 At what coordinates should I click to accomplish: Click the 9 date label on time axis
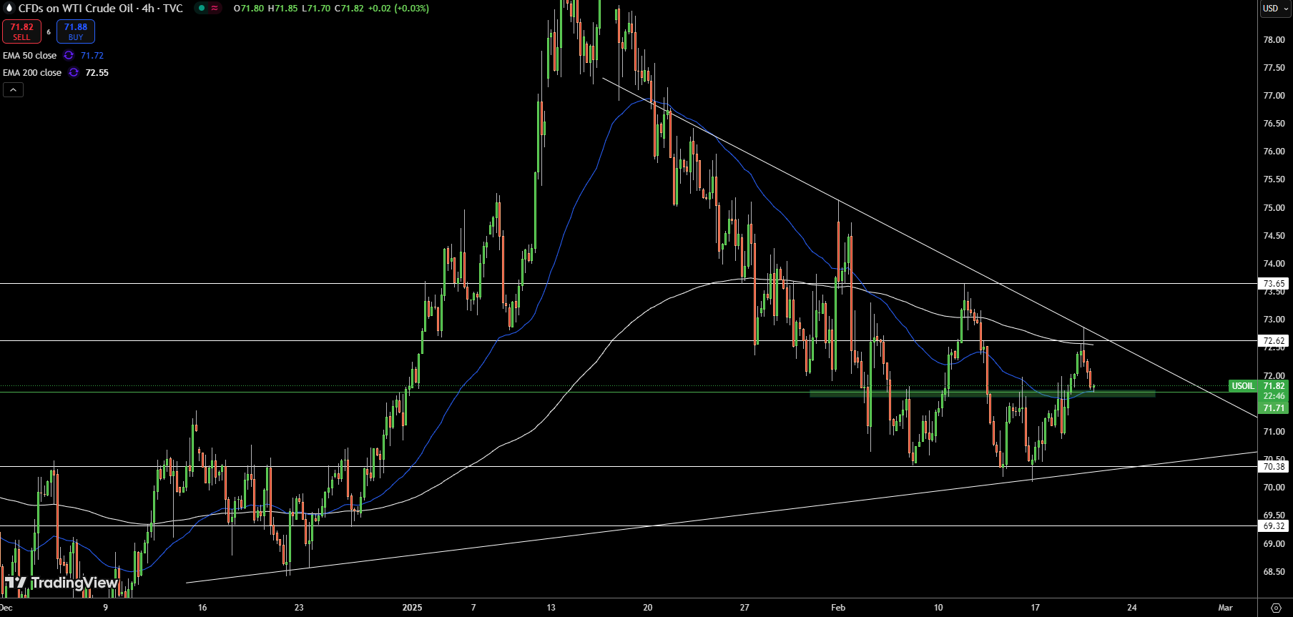click(106, 608)
